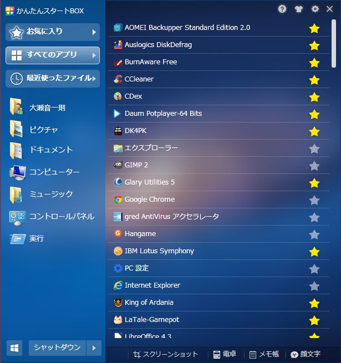341x363 pixels.
Task: Toggle favorite star for Google Chrome
Action: tap(314, 200)
